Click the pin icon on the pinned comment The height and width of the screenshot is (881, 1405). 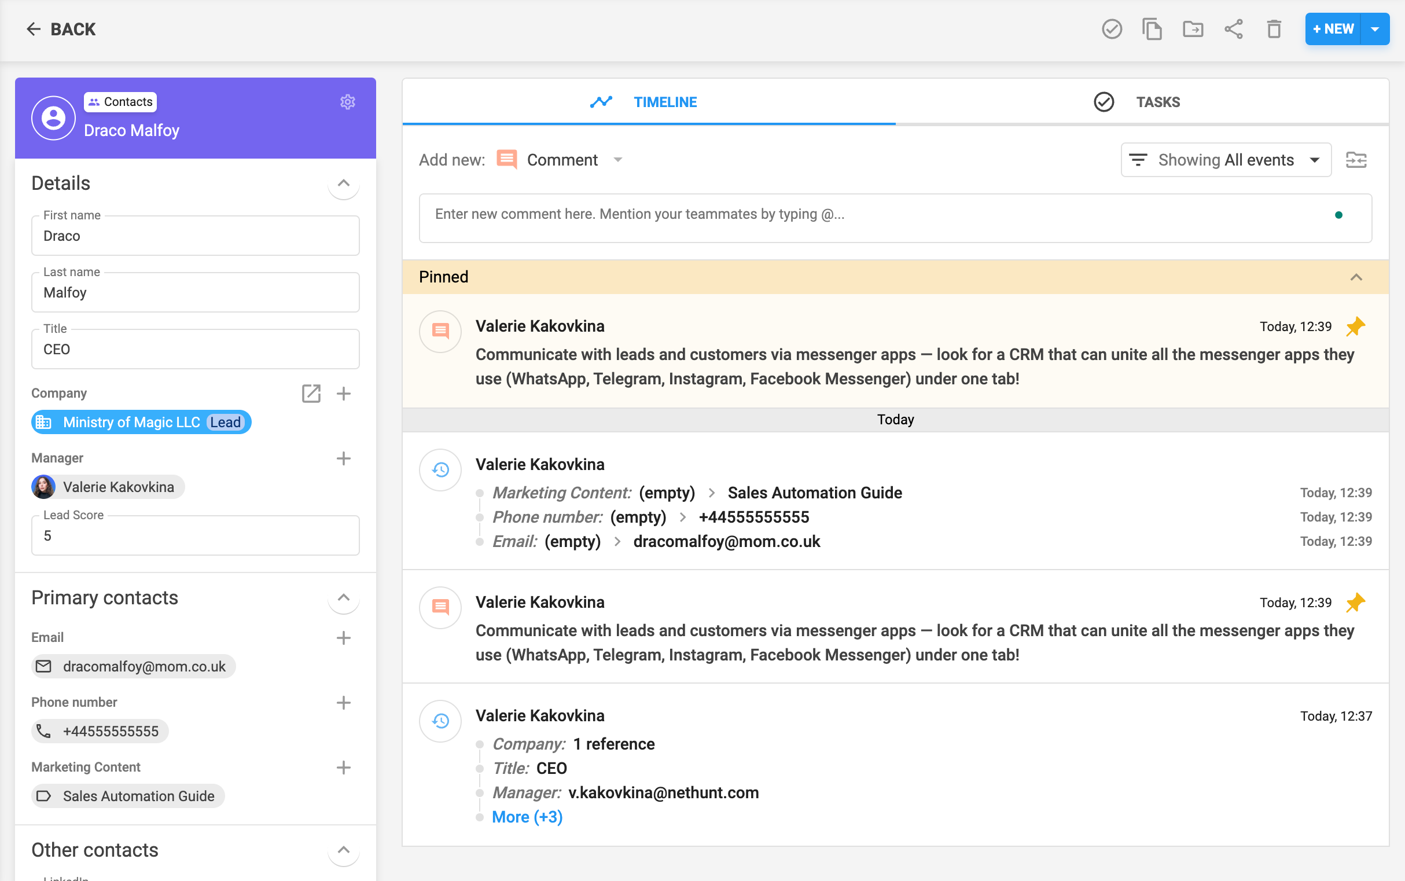point(1356,325)
